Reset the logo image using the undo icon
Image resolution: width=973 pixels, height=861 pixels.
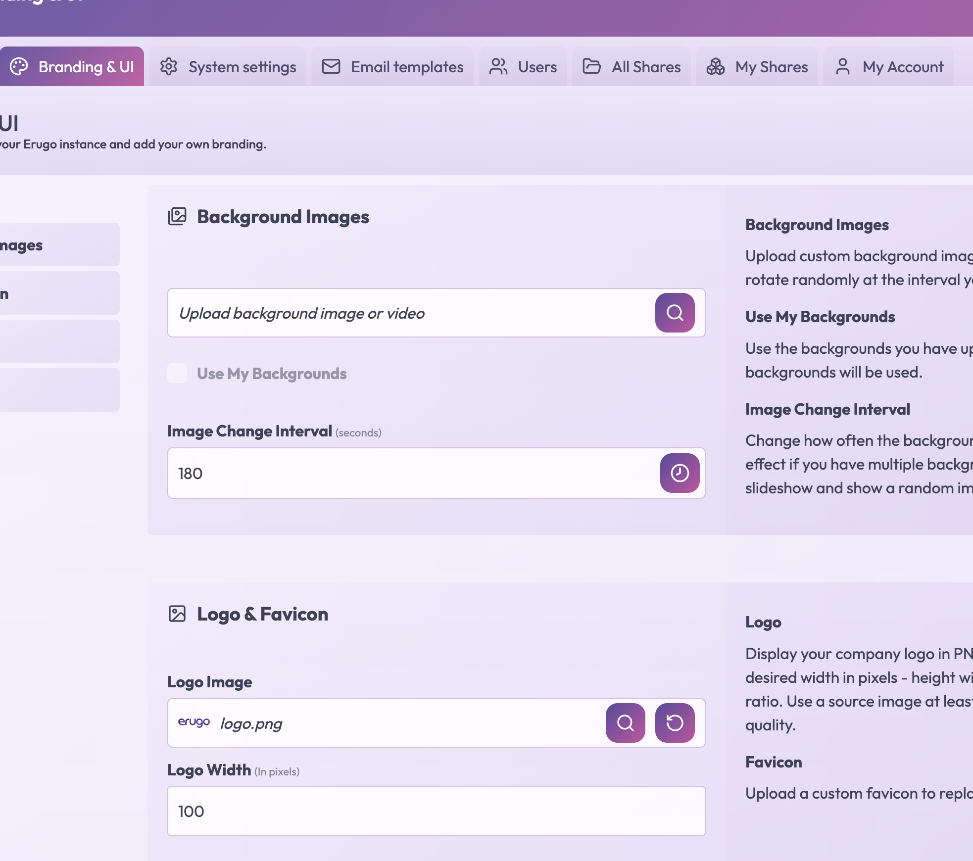tap(675, 723)
